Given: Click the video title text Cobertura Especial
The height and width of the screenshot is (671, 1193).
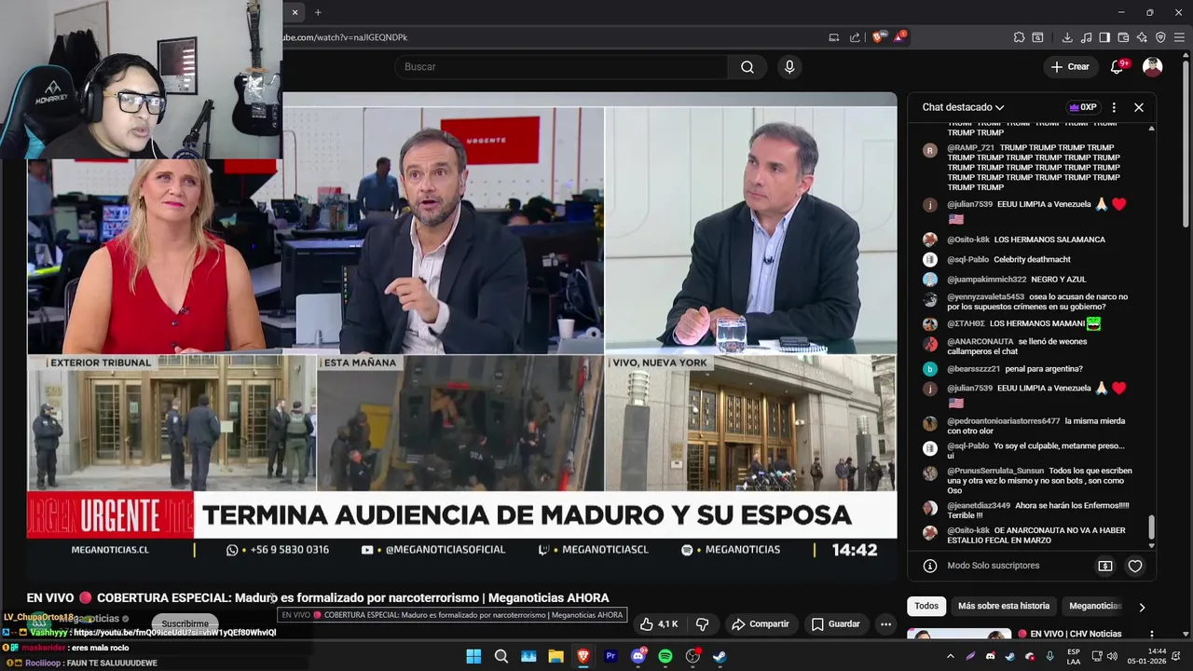Looking at the screenshot, I should coord(317,597).
